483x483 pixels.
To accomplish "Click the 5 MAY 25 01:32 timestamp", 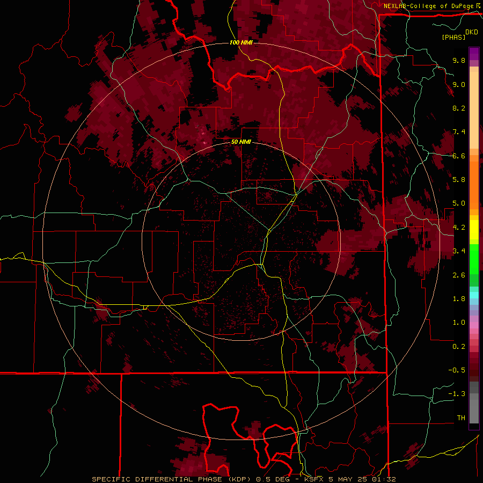I will click(x=363, y=479).
